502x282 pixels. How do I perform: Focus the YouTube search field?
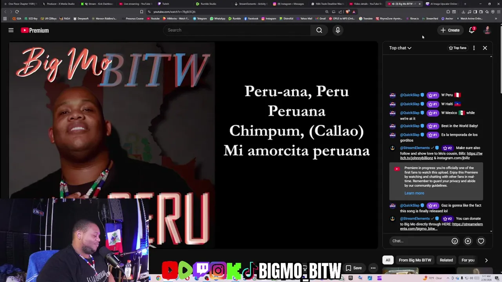pyautogui.click(x=237, y=30)
